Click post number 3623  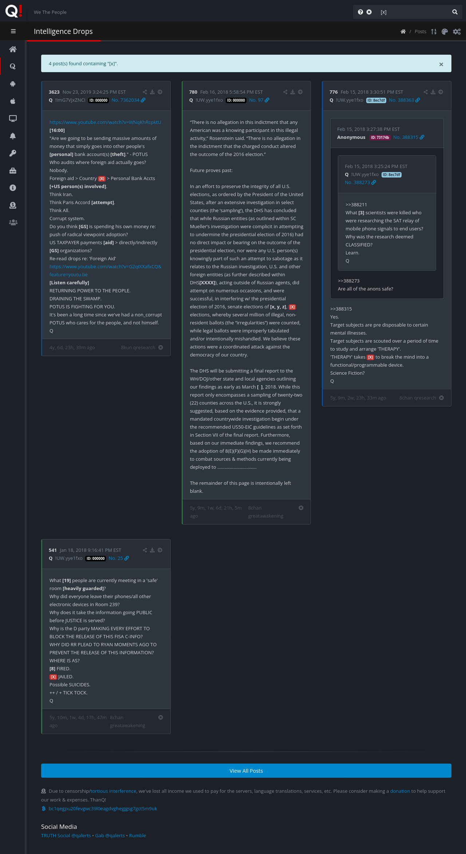tap(54, 92)
